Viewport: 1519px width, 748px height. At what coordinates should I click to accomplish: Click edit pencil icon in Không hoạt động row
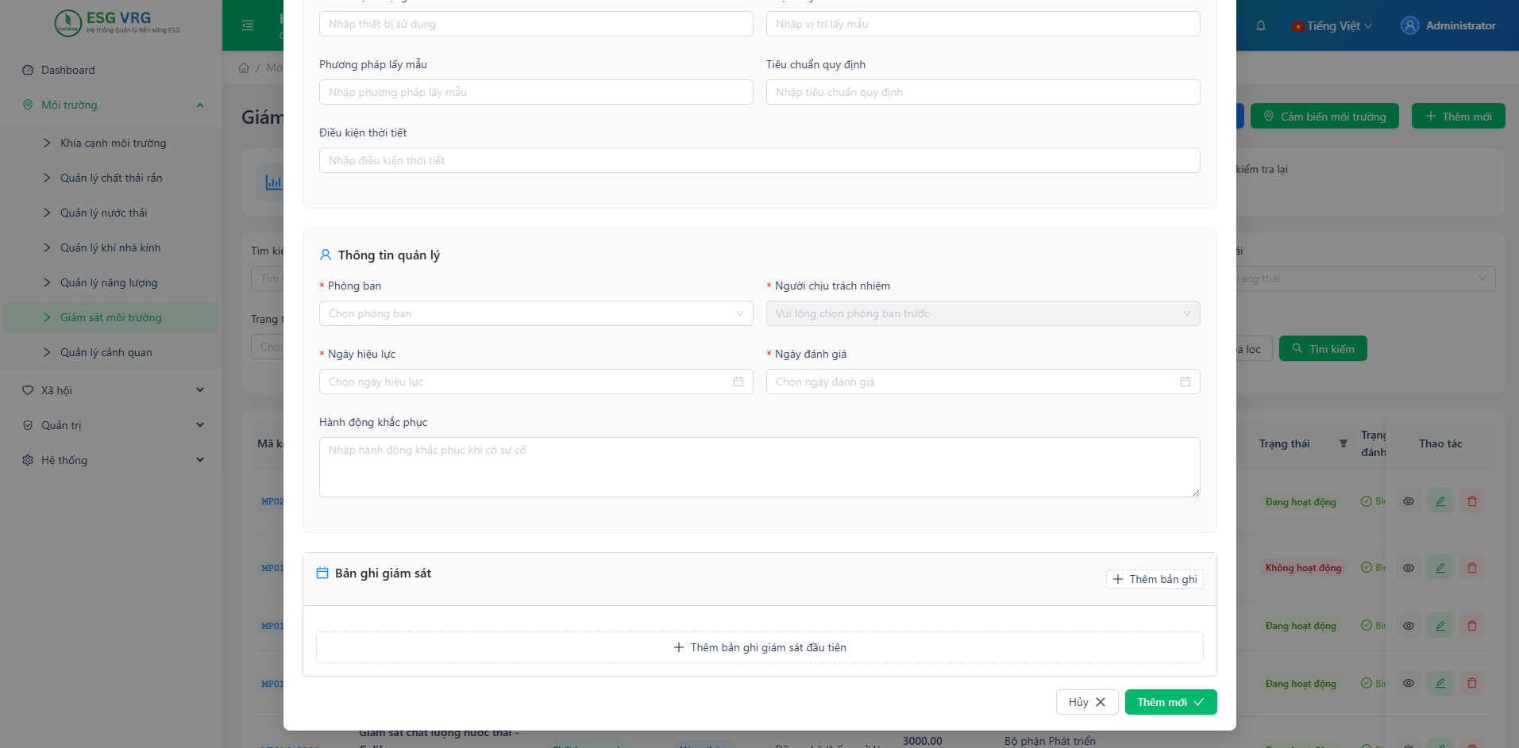click(1440, 568)
